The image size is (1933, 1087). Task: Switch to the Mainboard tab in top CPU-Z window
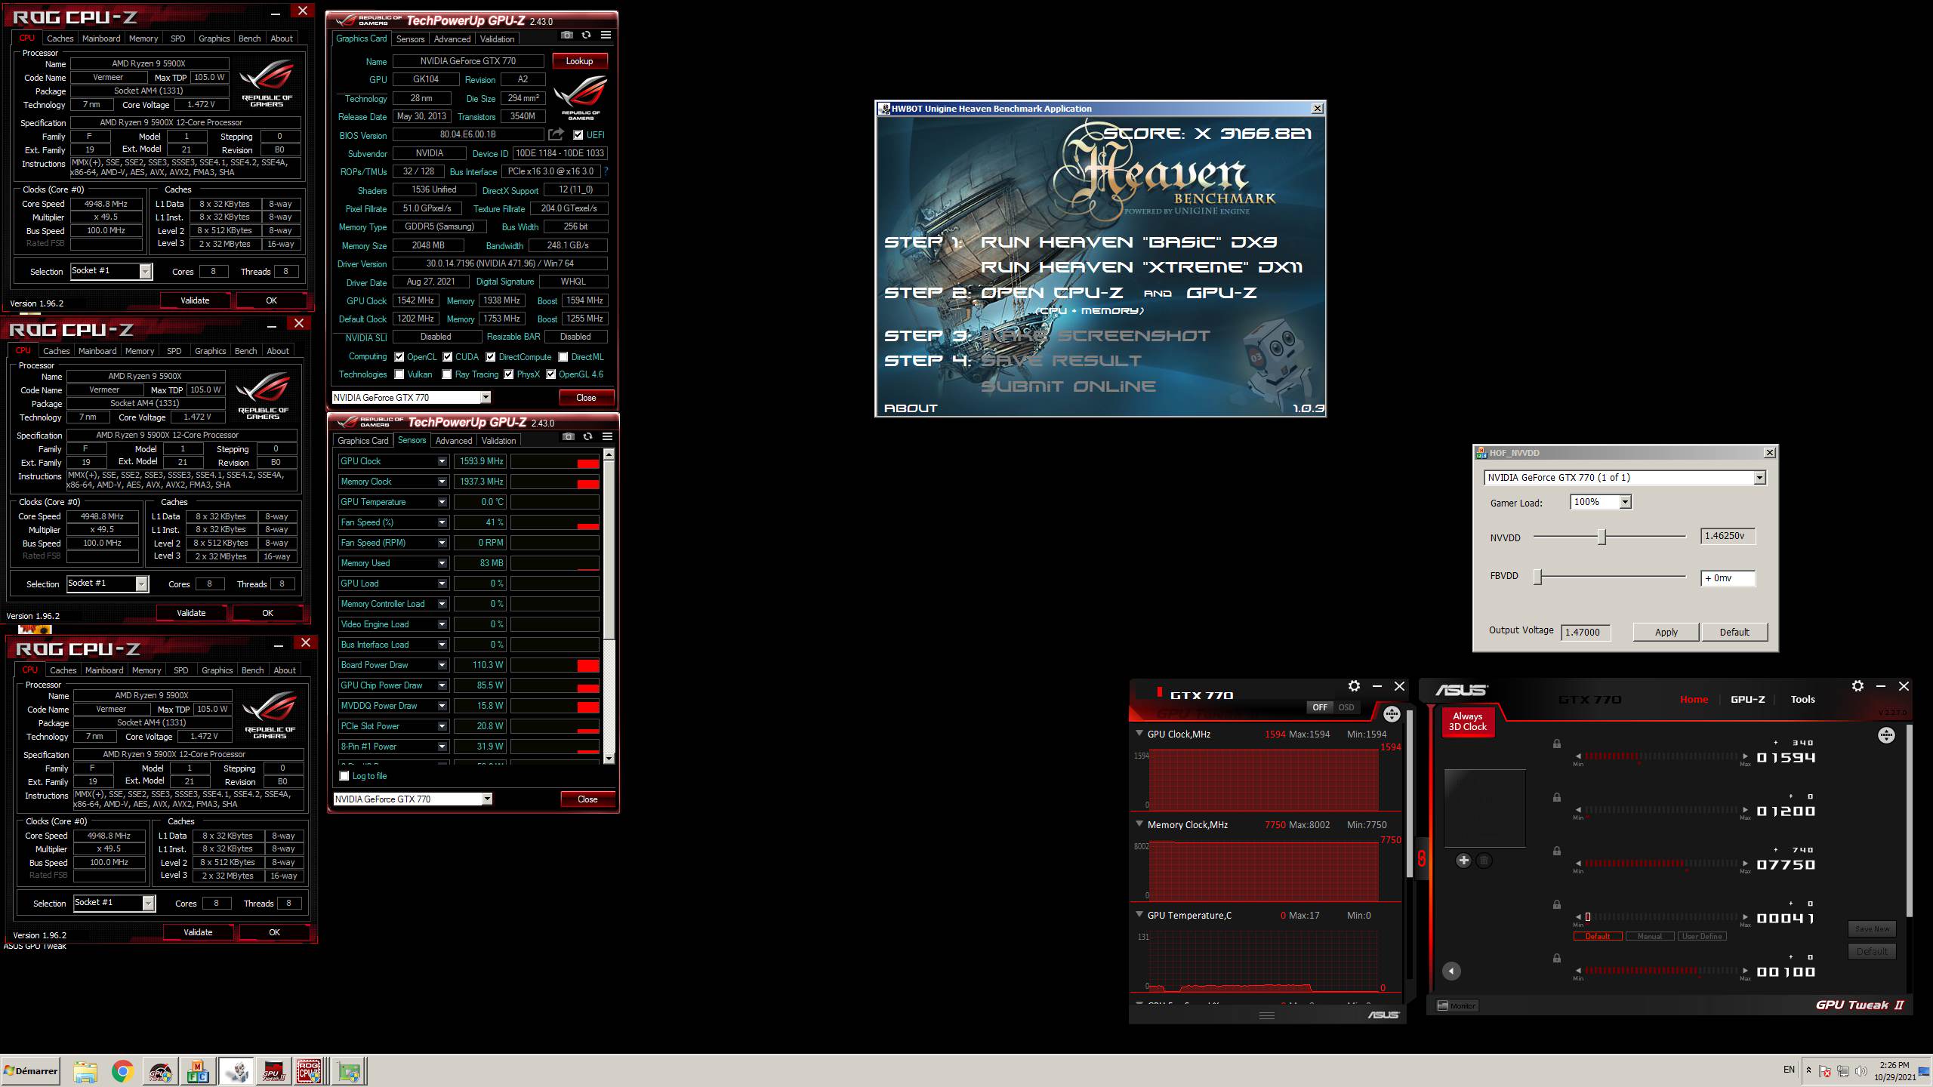click(101, 38)
